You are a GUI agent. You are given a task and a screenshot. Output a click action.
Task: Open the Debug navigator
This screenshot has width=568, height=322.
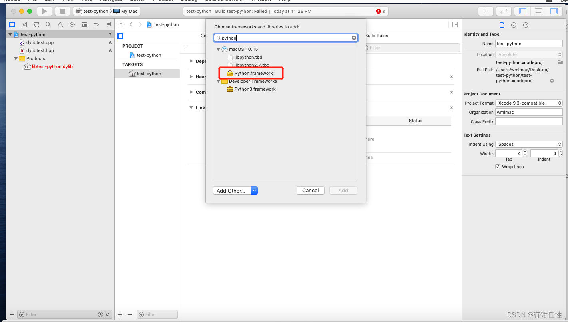coord(84,24)
